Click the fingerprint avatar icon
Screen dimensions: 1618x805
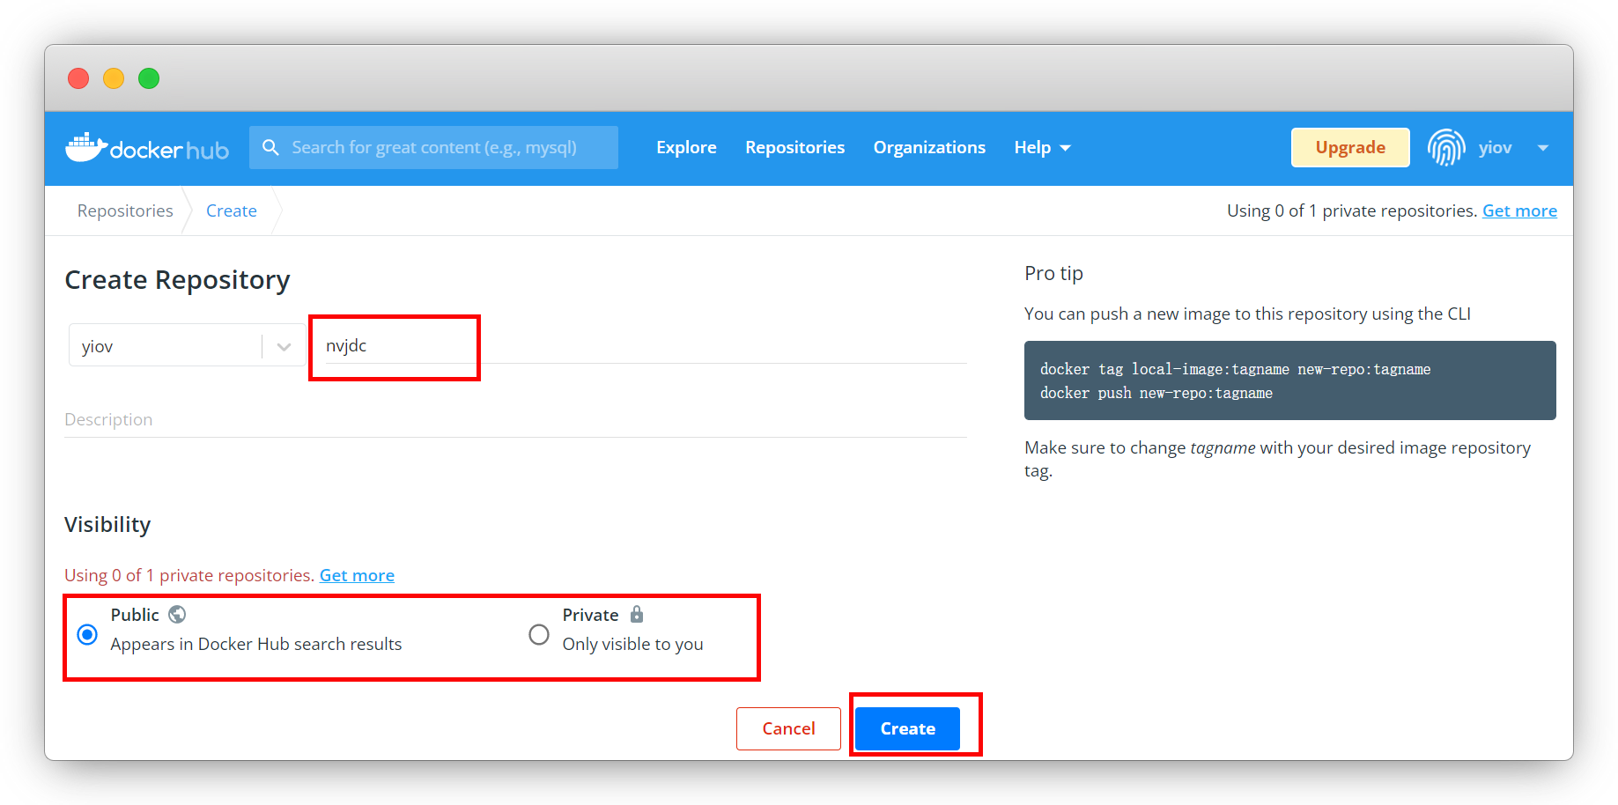pyautogui.click(x=1445, y=148)
